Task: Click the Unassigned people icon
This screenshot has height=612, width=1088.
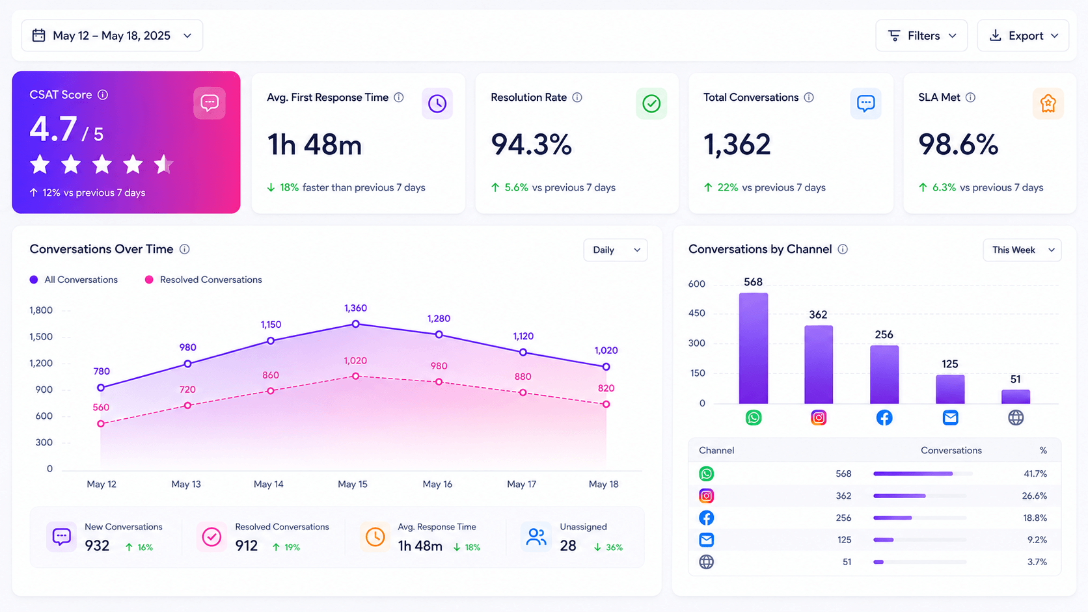Action: click(536, 537)
